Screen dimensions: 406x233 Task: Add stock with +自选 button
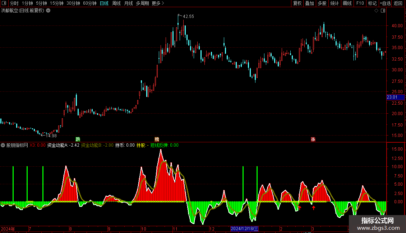click(x=385, y=3)
